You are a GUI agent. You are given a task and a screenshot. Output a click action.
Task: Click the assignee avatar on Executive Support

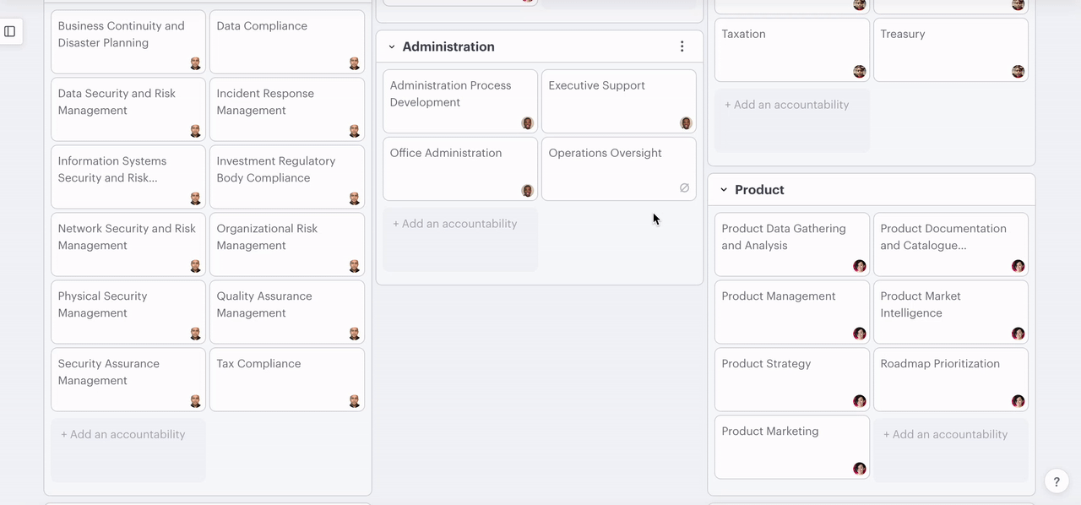686,123
